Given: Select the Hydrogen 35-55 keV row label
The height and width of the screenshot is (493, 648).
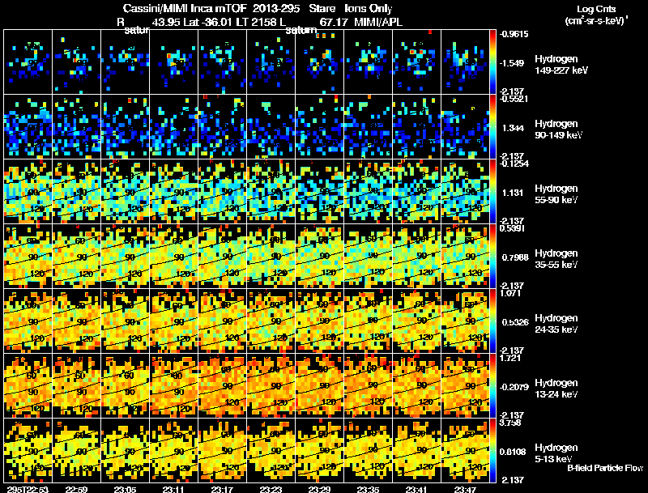Looking at the screenshot, I should click(x=556, y=259).
